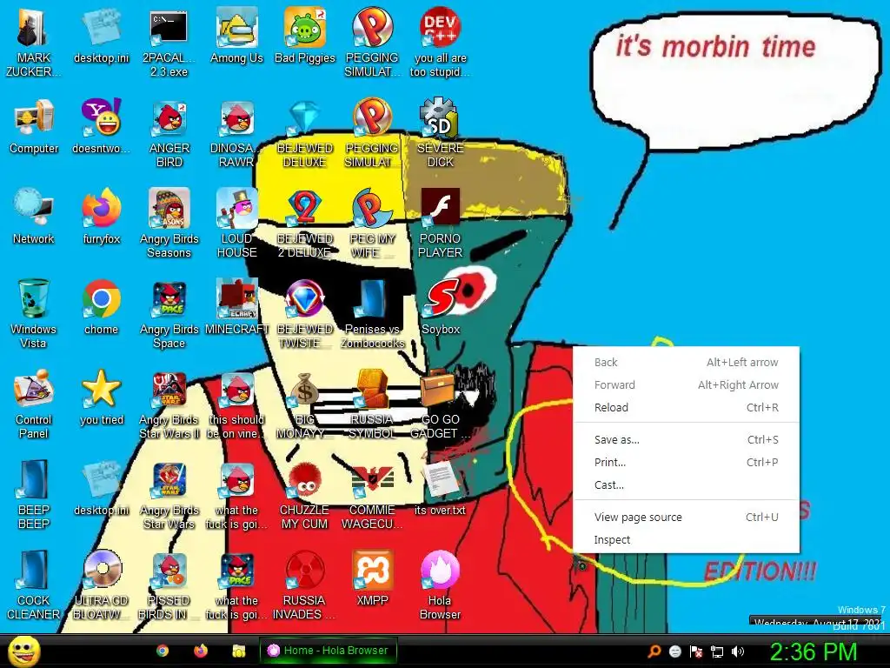Launch the furryfox Firefox shortcut
Screen dimensions: 890x668
click(101, 217)
